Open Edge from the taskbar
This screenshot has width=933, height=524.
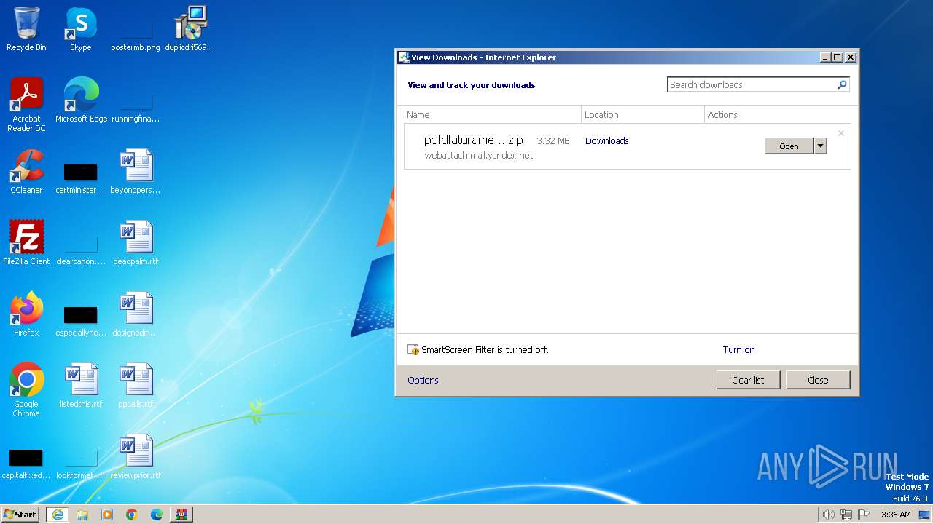[157, 515]
